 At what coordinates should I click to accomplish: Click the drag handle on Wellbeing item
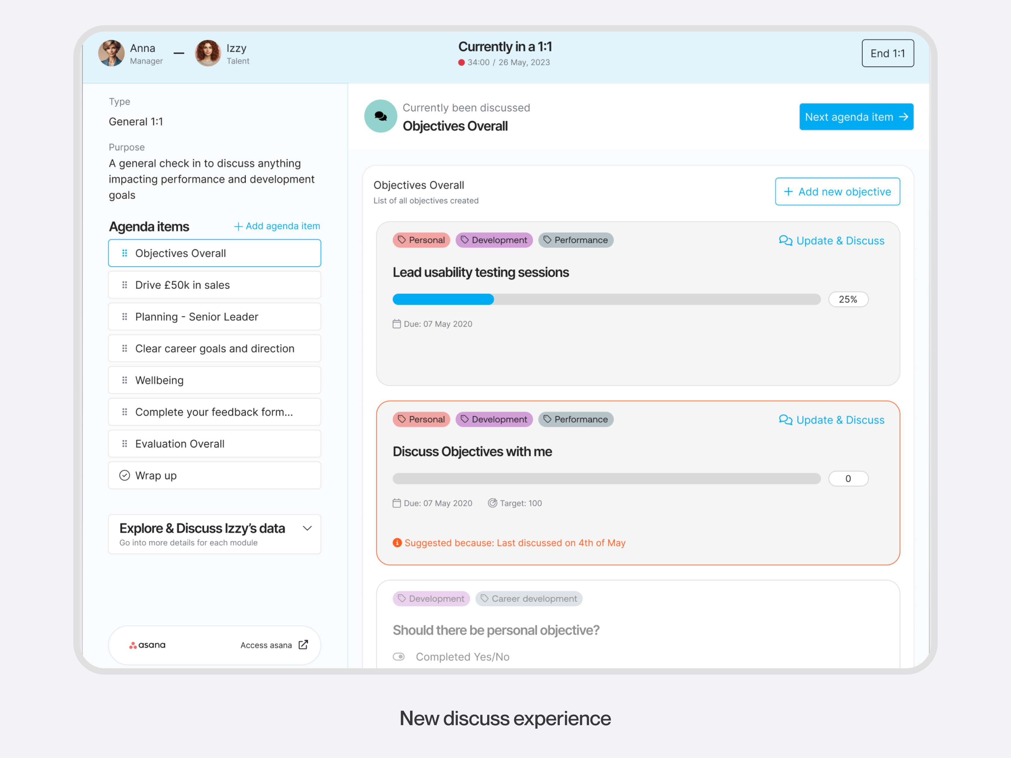[124, 380]
